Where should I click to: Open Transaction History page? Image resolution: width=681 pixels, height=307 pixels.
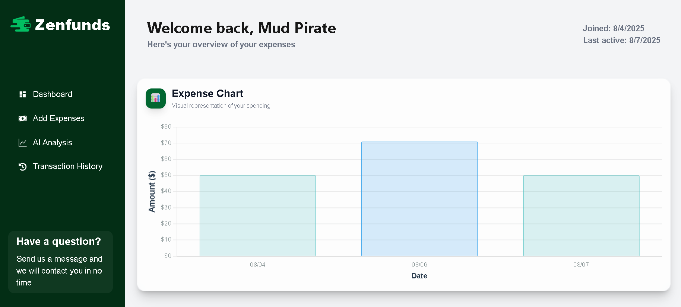(67, 167)
